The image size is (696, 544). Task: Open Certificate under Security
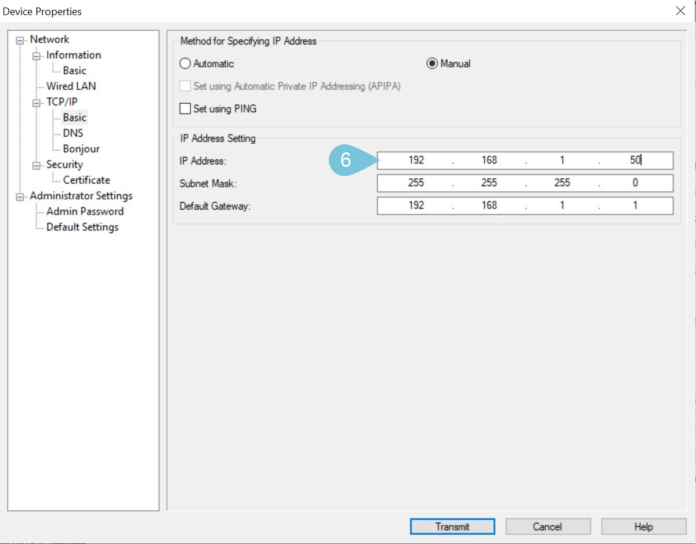coord(86,180)
